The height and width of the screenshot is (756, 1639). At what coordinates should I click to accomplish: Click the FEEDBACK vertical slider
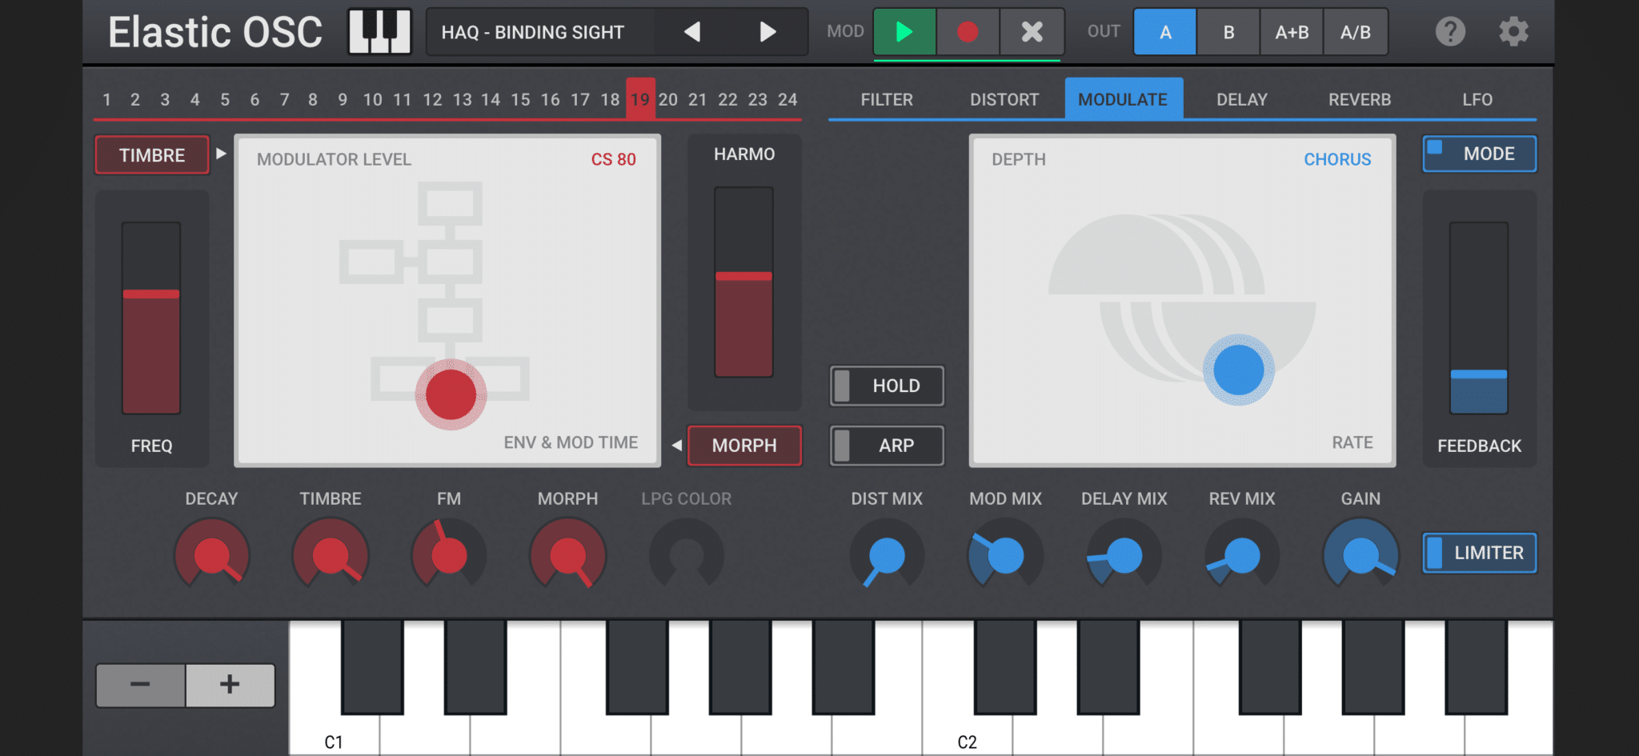[1478, 318]
